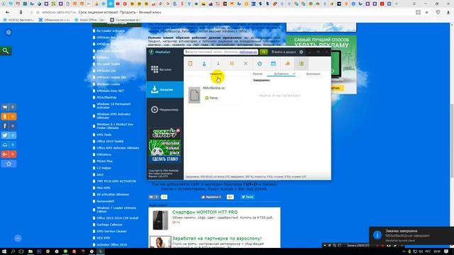Click the green search button in MediaGet

tap(263, 52)
